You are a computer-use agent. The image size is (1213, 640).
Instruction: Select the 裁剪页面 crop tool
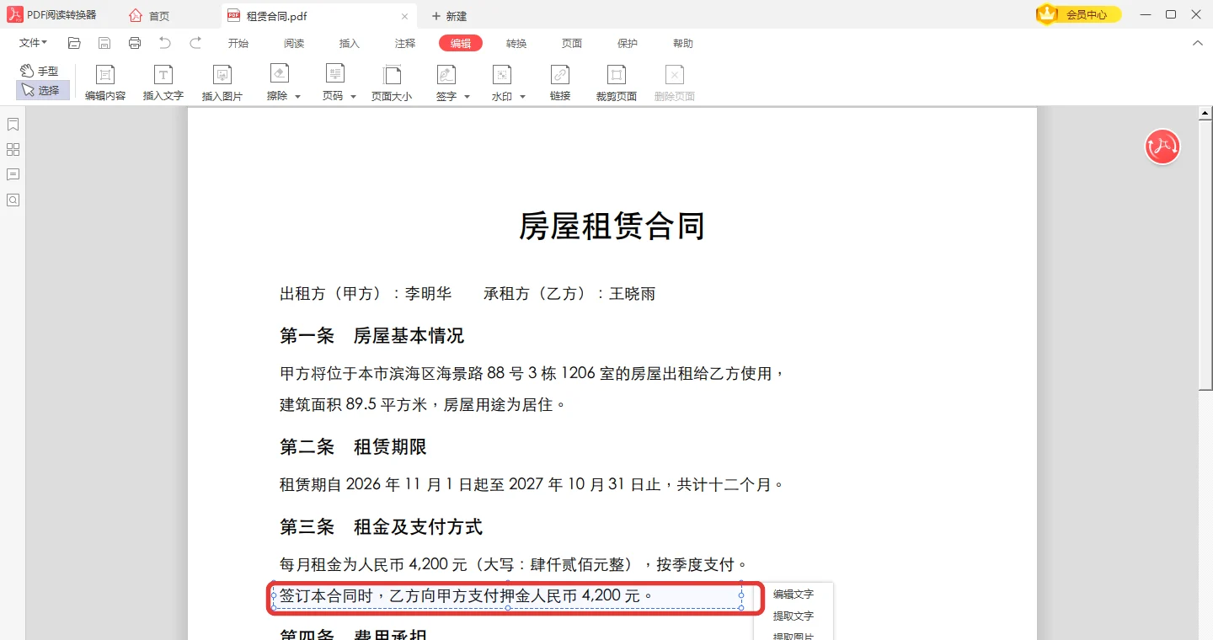617,83
